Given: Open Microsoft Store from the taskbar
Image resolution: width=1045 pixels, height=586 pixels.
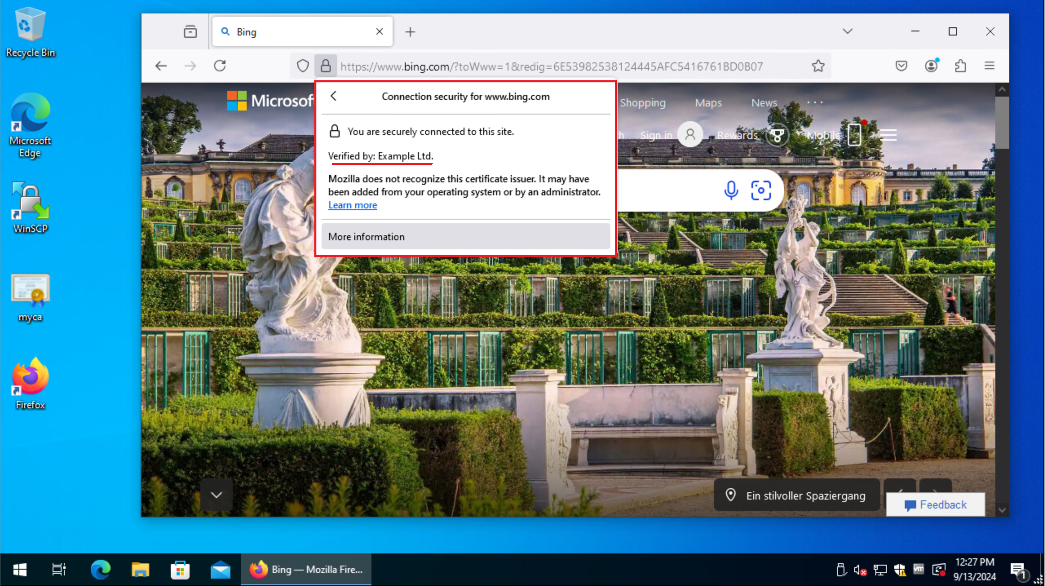Looking at the screenshot, I should 180,570.
